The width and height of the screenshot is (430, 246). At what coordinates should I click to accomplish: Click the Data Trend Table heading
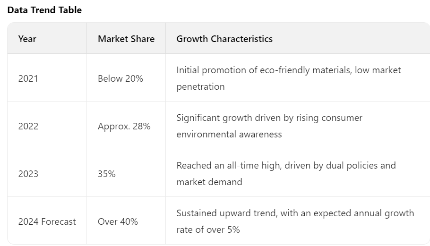44,10
